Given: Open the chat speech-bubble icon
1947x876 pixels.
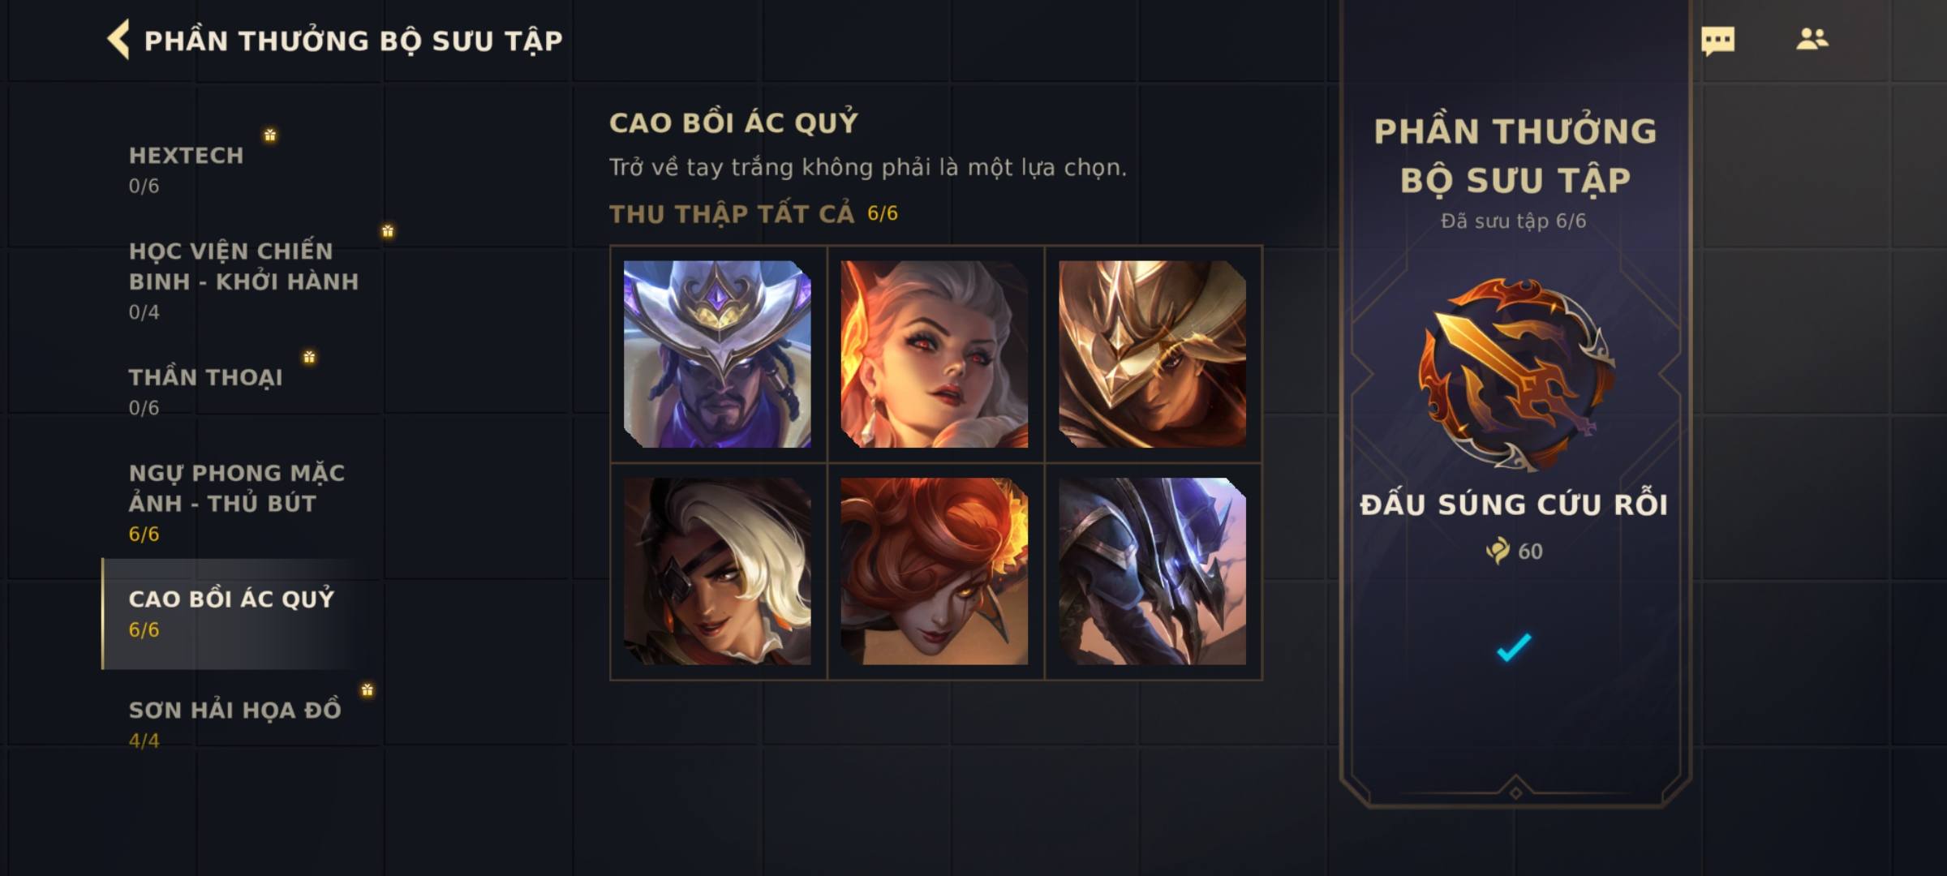Looking at the screenshot, I should 1717,41.
